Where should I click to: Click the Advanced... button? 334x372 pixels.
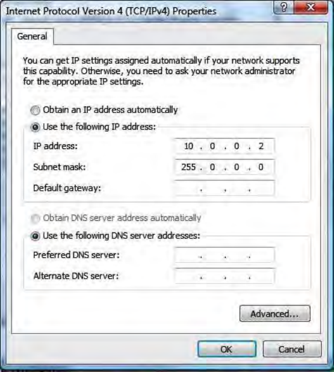click(x=274, y=314)
